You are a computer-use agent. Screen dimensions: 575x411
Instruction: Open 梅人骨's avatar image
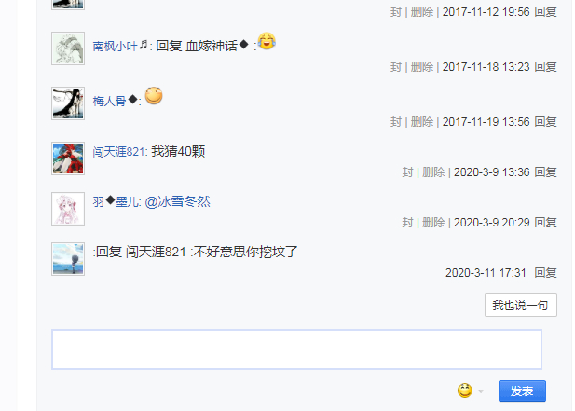68,103
